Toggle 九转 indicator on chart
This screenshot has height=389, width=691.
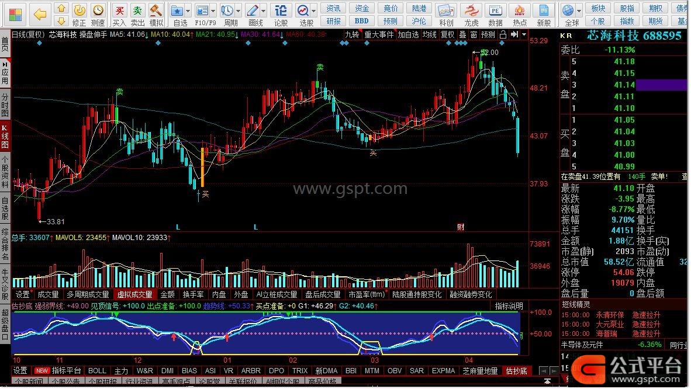[352, 34]
